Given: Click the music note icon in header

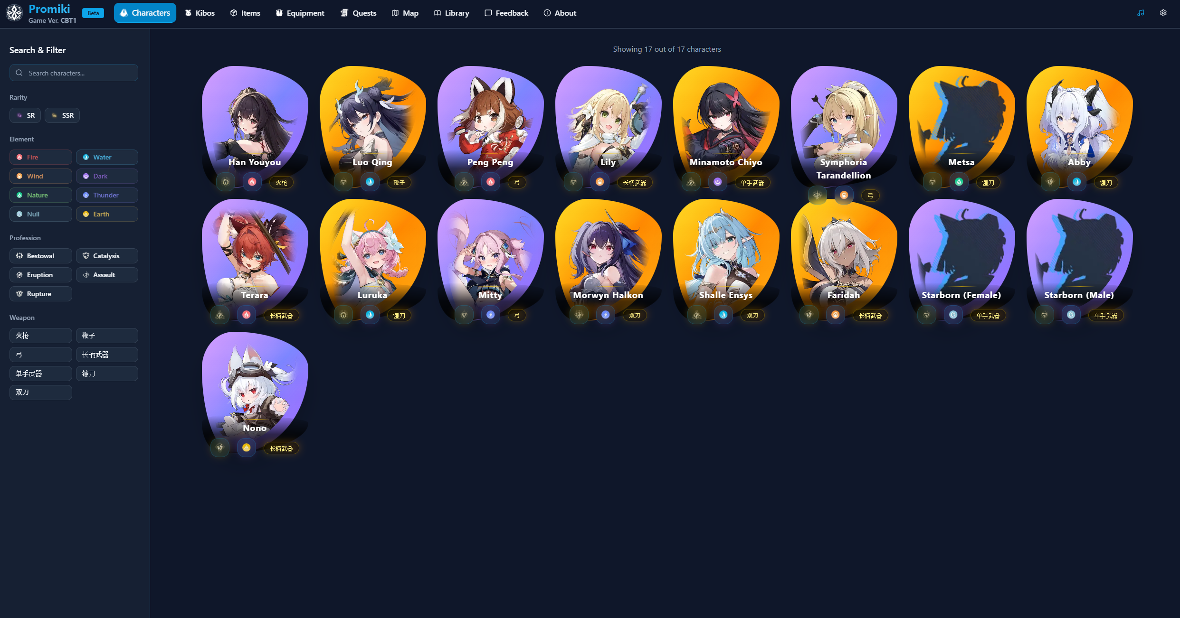Looking at the screenshot, I should [1140, 13].
